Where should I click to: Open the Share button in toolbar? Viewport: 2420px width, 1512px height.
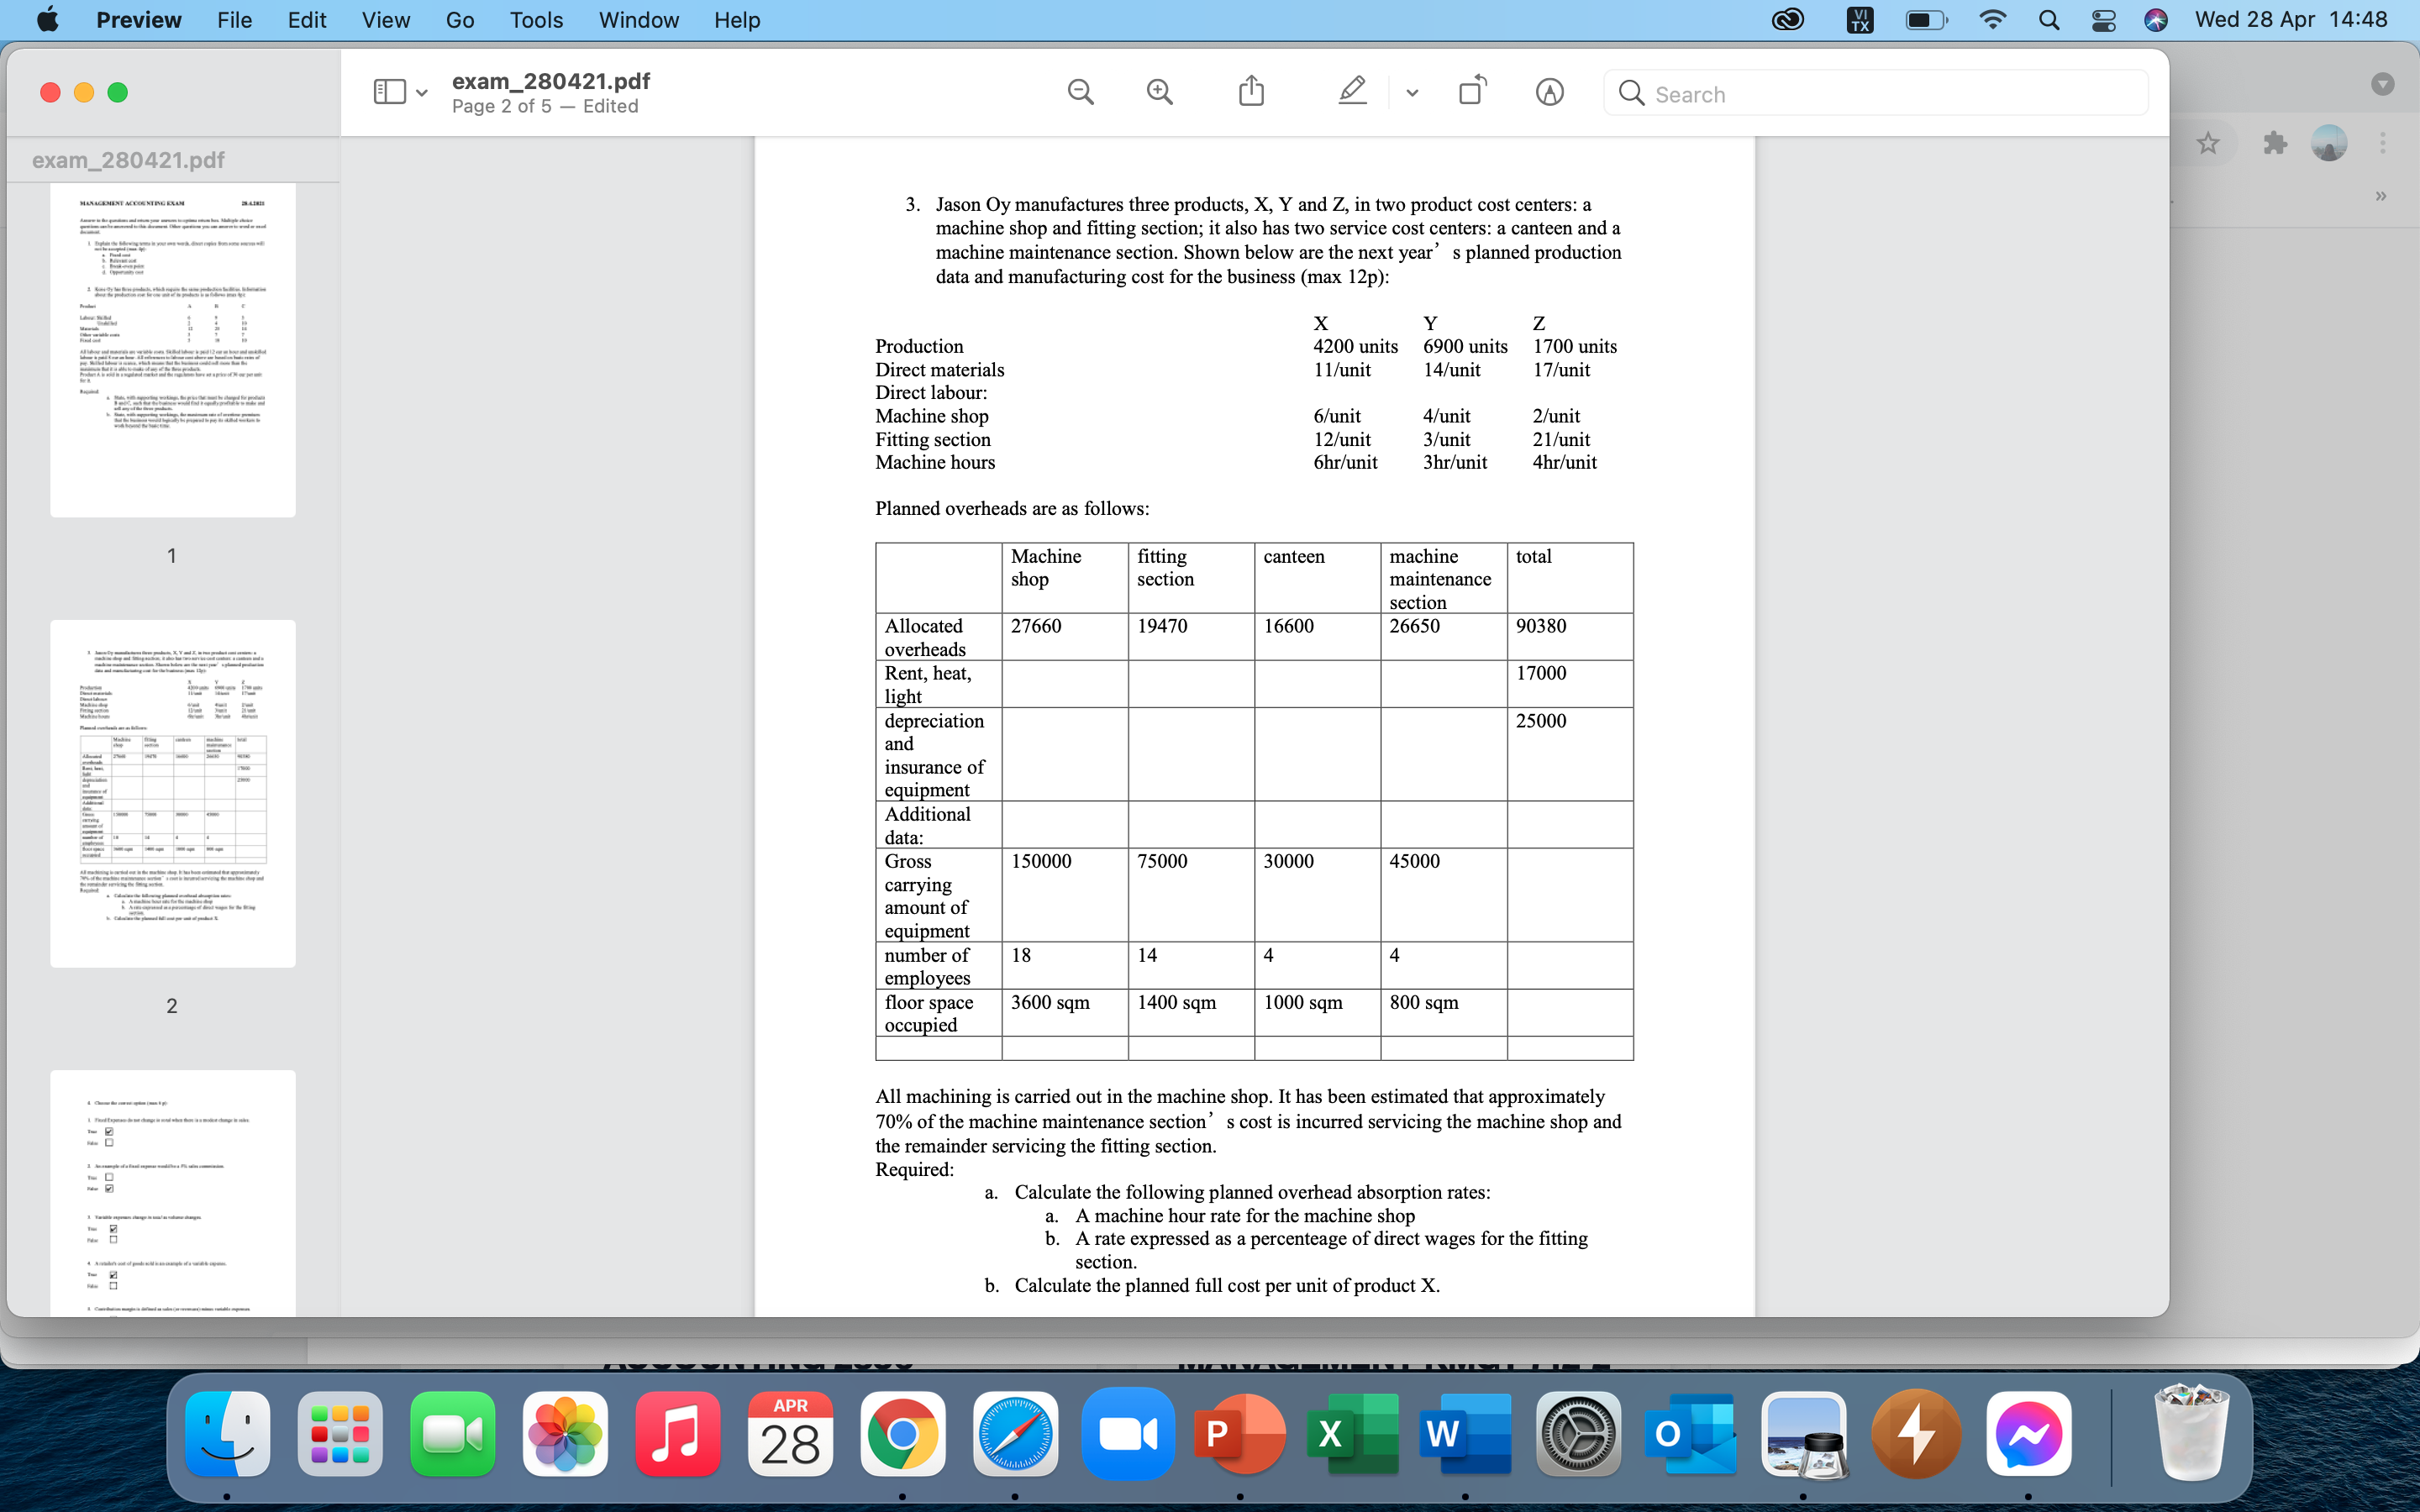[x=1251, y=92]
